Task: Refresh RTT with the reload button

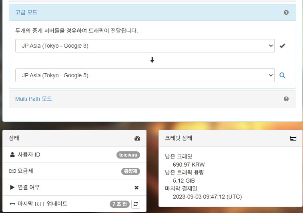Action: tap(136, 204)
